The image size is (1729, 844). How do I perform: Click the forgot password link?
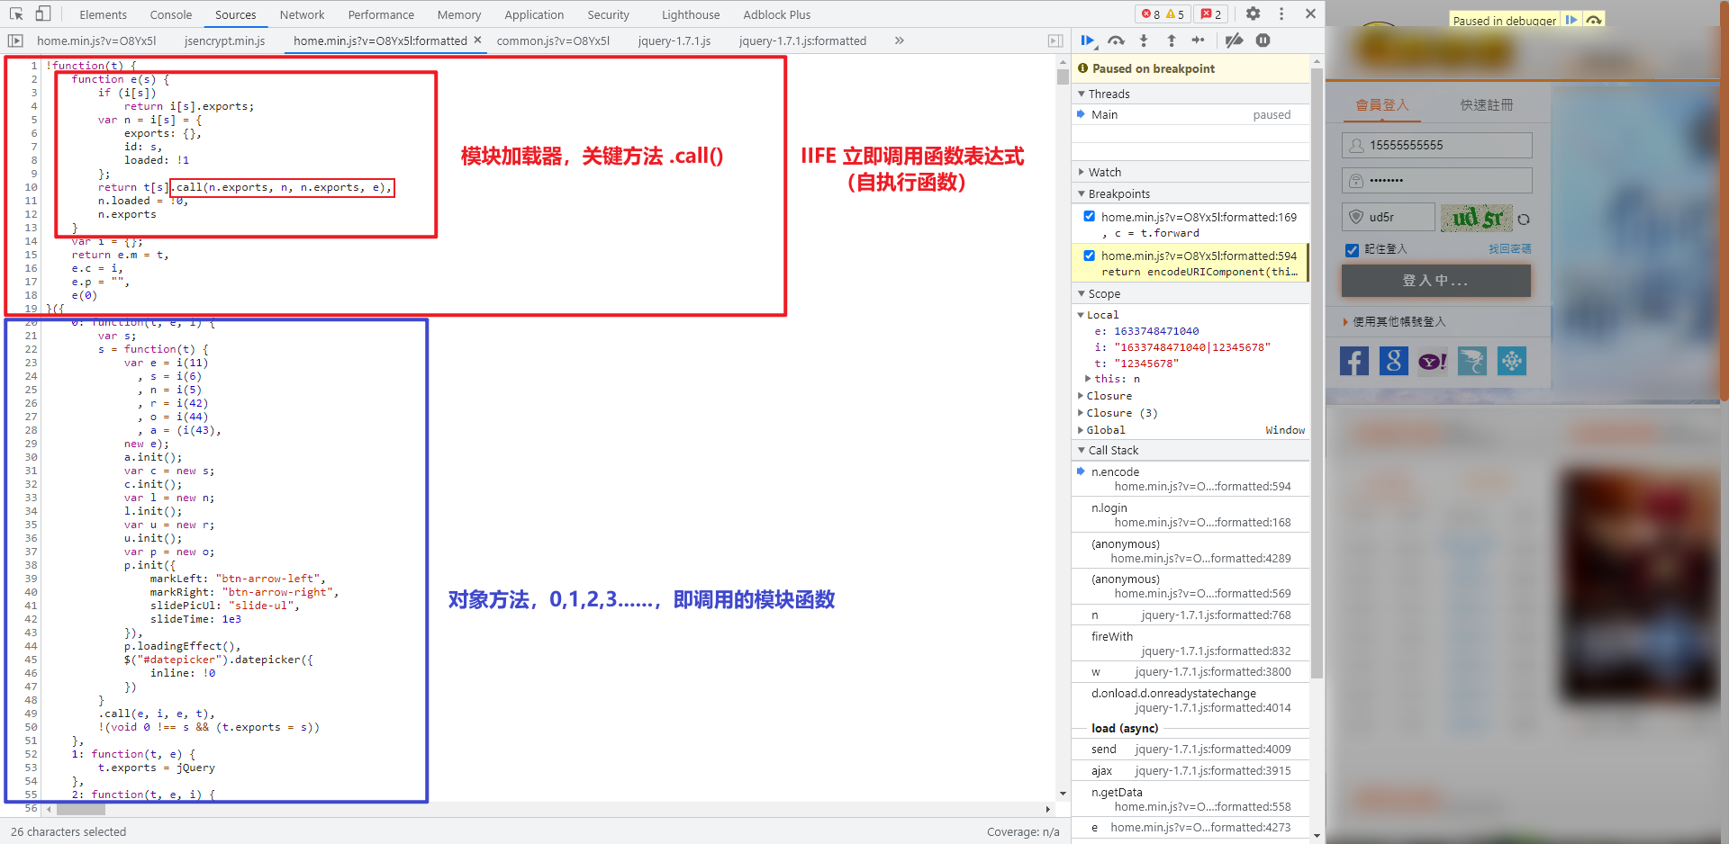1509,249
